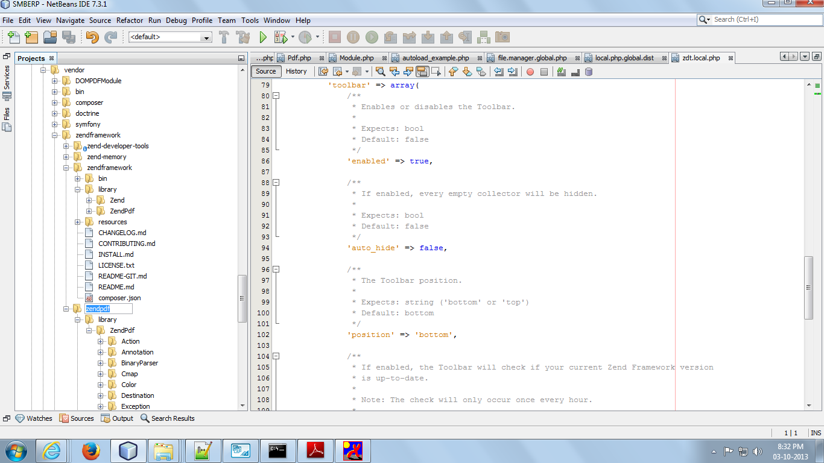Image resolution: width=824 pixels, height=463 pixels.
Task: Open the Files side panel
Action: point(7,119)
